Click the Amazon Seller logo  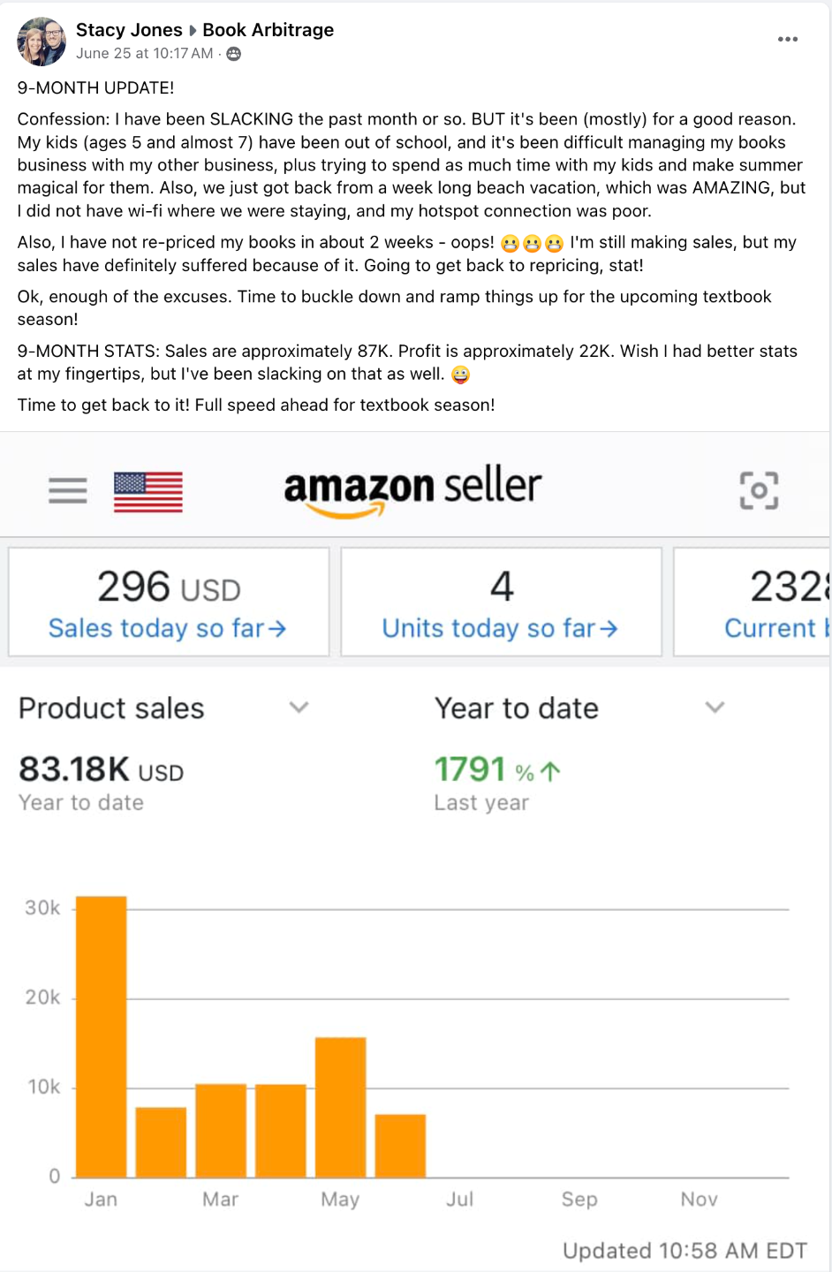pos(412,490)
